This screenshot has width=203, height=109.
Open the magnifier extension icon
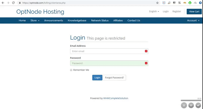point(169,3)
